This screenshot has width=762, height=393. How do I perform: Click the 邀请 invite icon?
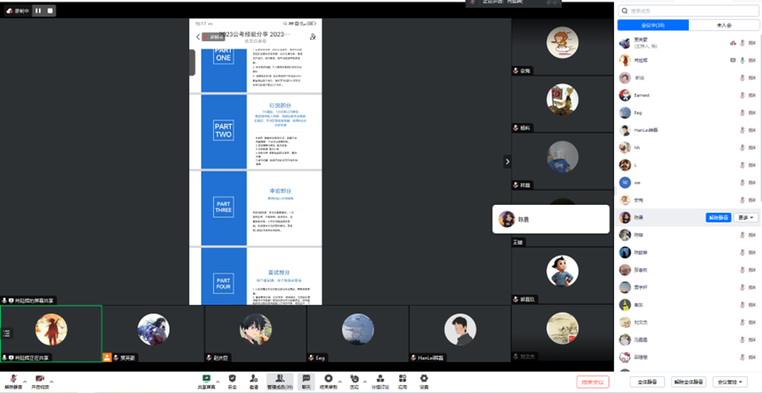pyautogui.click(x=254, y=379)
